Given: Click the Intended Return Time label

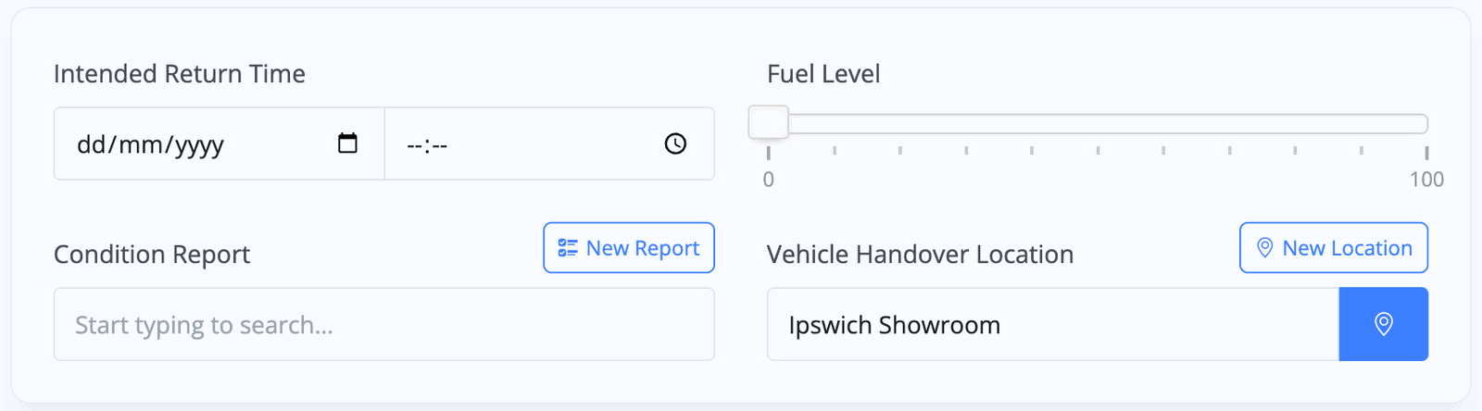Looking at the screenshot, I should point(180,74).
